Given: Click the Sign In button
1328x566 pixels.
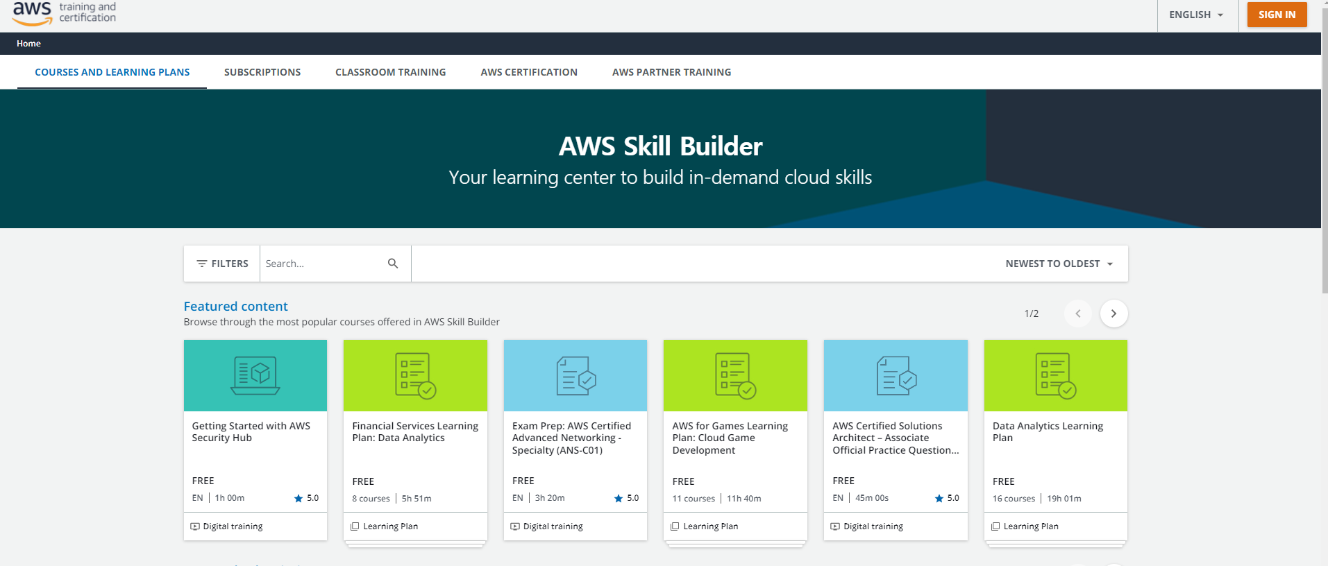Looking at the screenshot, I should pos(1277,15).
